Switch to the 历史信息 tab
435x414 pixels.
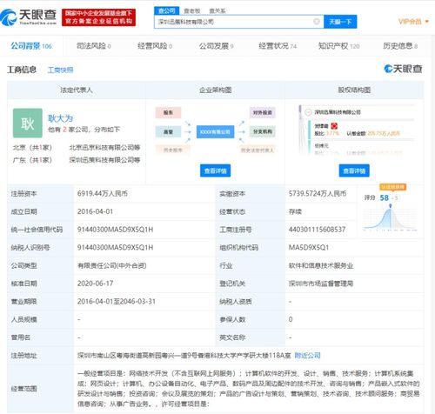400,46
